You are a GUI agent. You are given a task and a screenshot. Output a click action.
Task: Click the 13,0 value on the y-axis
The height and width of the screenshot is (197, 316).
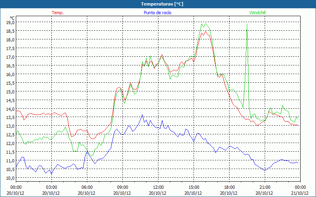(10, 126)
